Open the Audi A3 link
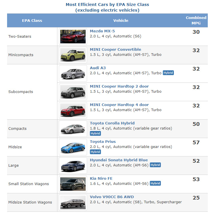This screenshot has height=216, width=214. click(98, 68)
